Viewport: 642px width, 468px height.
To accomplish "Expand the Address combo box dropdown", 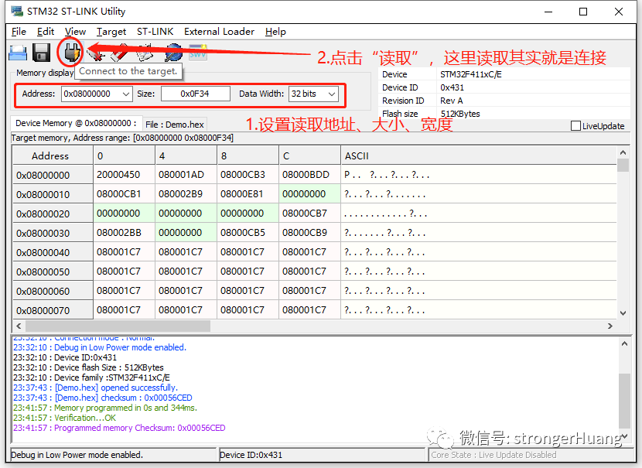I will click(126, 94).
